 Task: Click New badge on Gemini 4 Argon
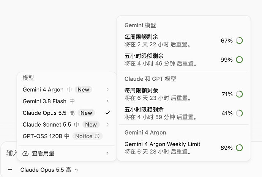pyautogui.click(x=83, y=89)
